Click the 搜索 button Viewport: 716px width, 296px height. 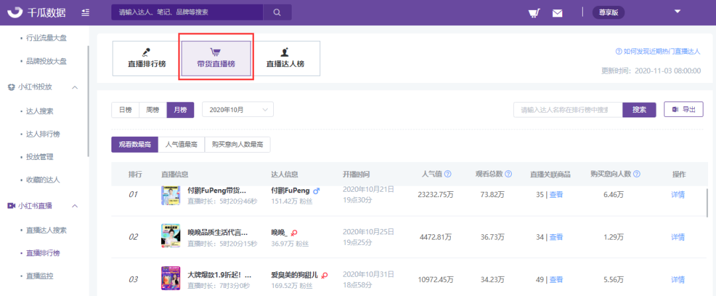(x=639, y=110)
